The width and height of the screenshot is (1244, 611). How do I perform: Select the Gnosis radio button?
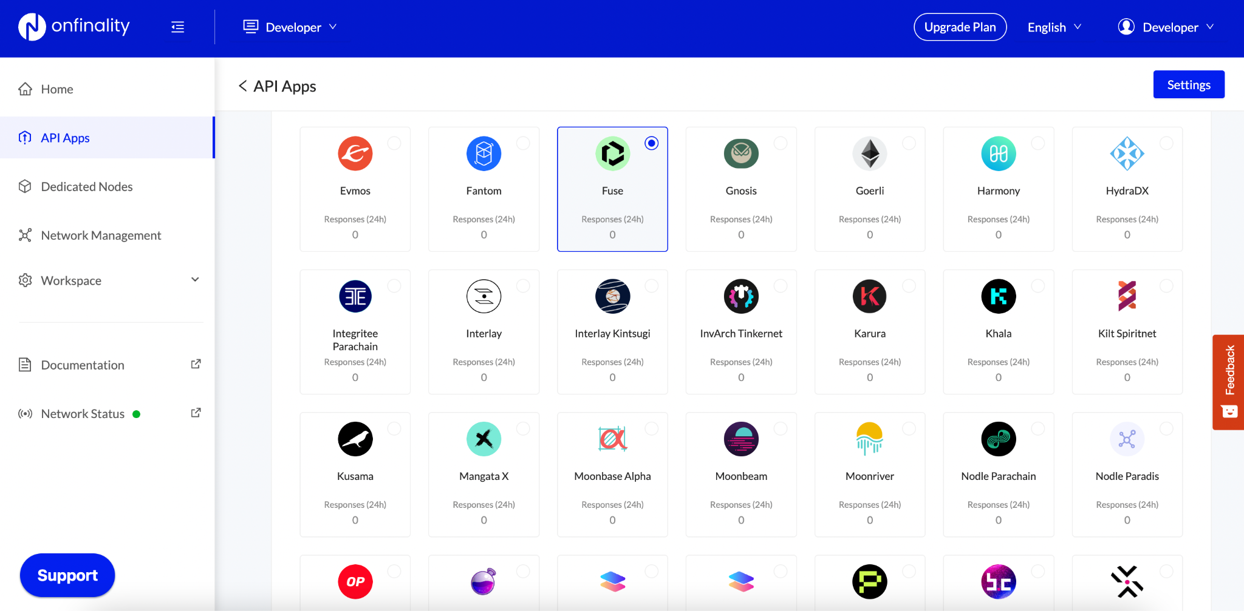(781, 143)
